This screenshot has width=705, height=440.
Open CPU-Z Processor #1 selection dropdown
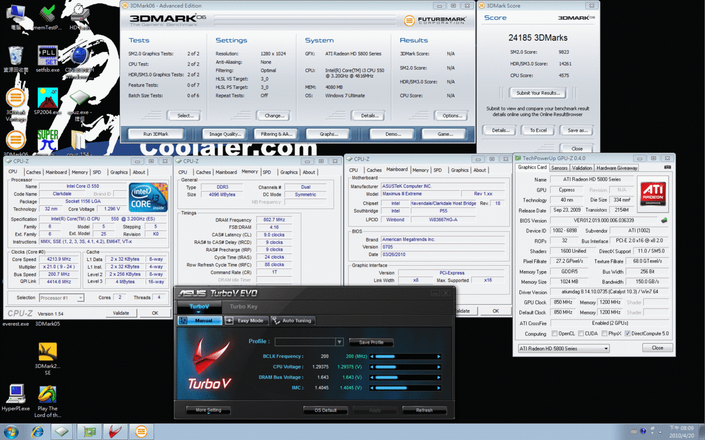point(62,298)
